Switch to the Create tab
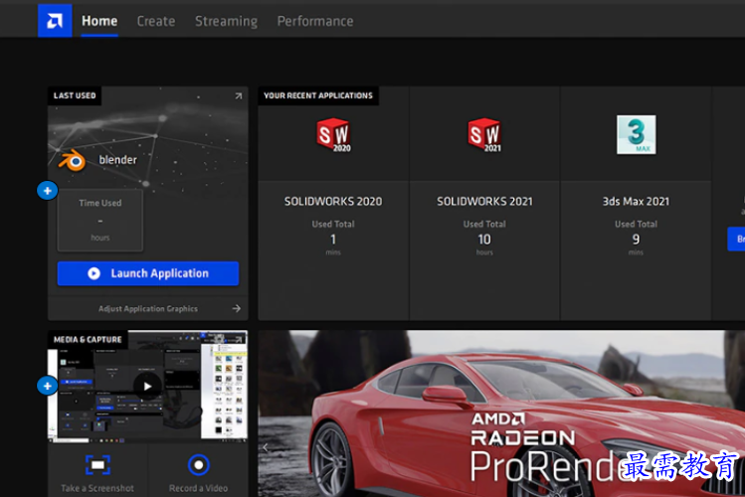 156,21
